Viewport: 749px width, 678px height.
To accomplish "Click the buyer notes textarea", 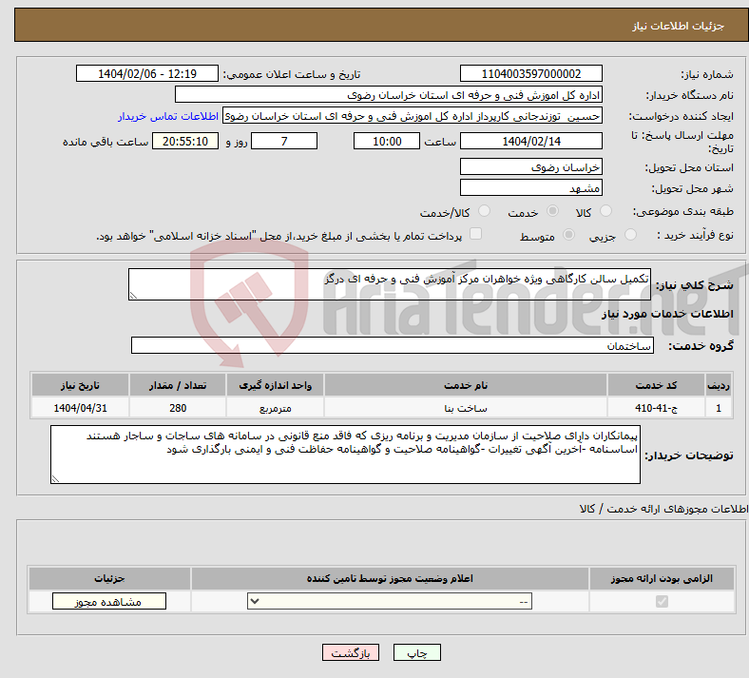I will (345, 455).
